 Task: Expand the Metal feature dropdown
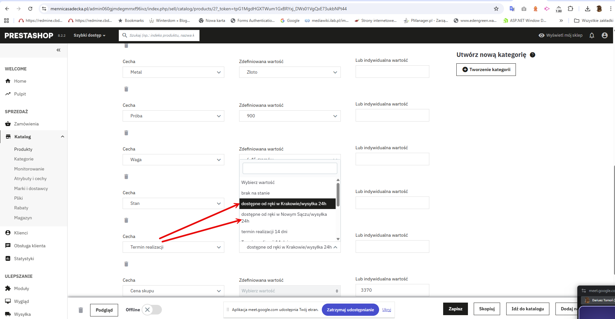(x=173, y=72)
